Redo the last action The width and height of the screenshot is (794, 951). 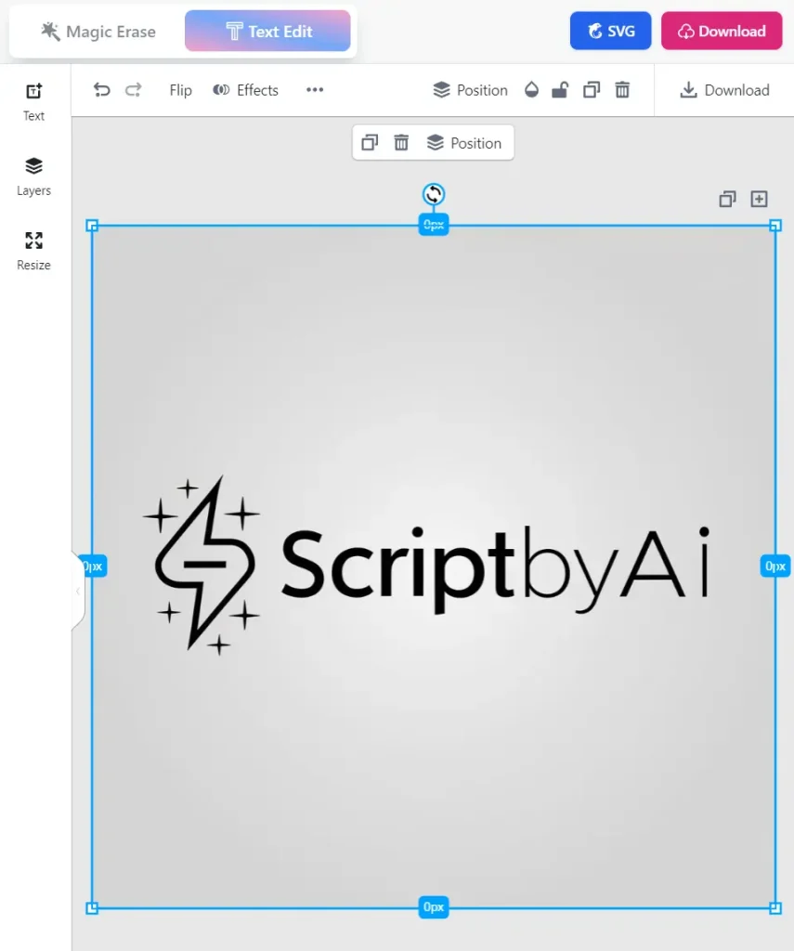click(x=133, y=90)
